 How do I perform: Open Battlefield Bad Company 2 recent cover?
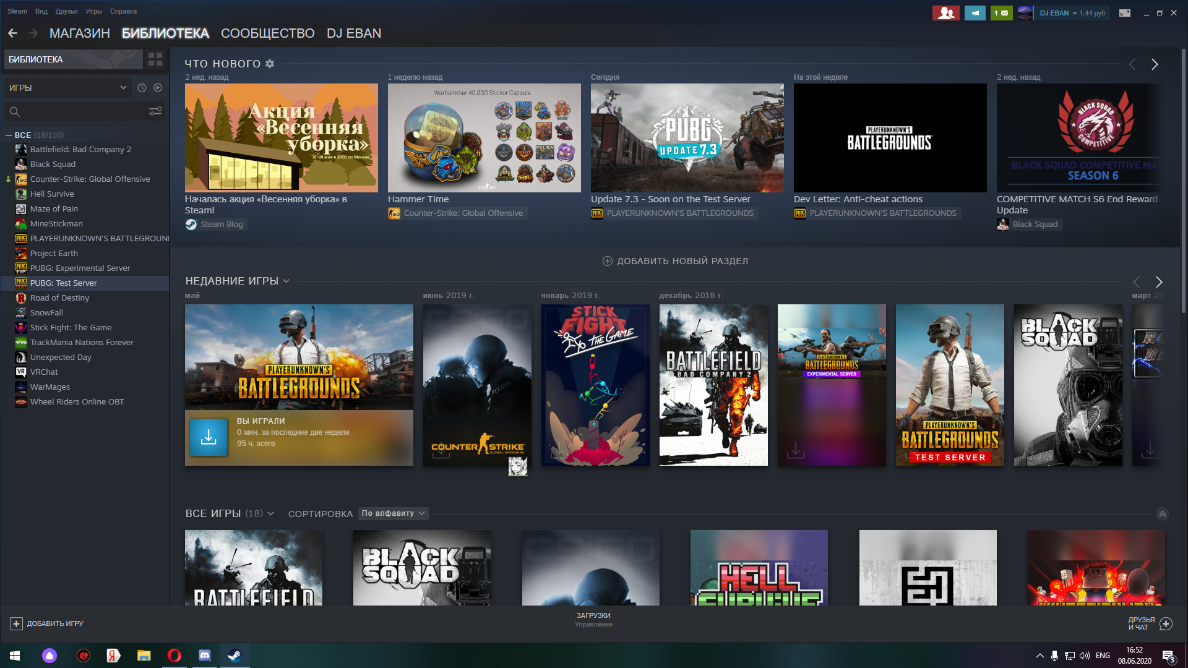(x=713, y=385)
